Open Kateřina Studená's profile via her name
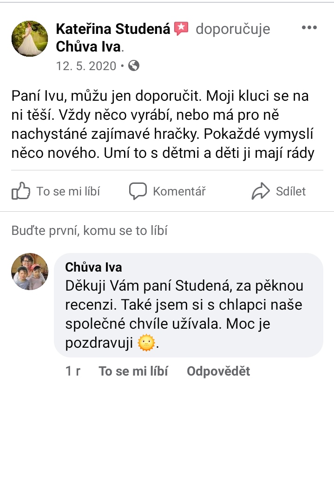334x487 pixels. (113, 29)
